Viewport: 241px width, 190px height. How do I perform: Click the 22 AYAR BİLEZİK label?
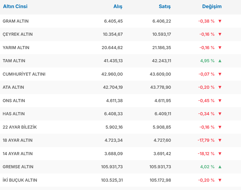[20, 127]
